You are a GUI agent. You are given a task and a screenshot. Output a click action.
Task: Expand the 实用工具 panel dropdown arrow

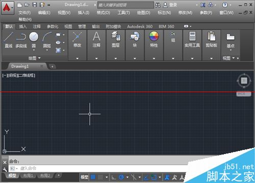click(x=192, y=58)
